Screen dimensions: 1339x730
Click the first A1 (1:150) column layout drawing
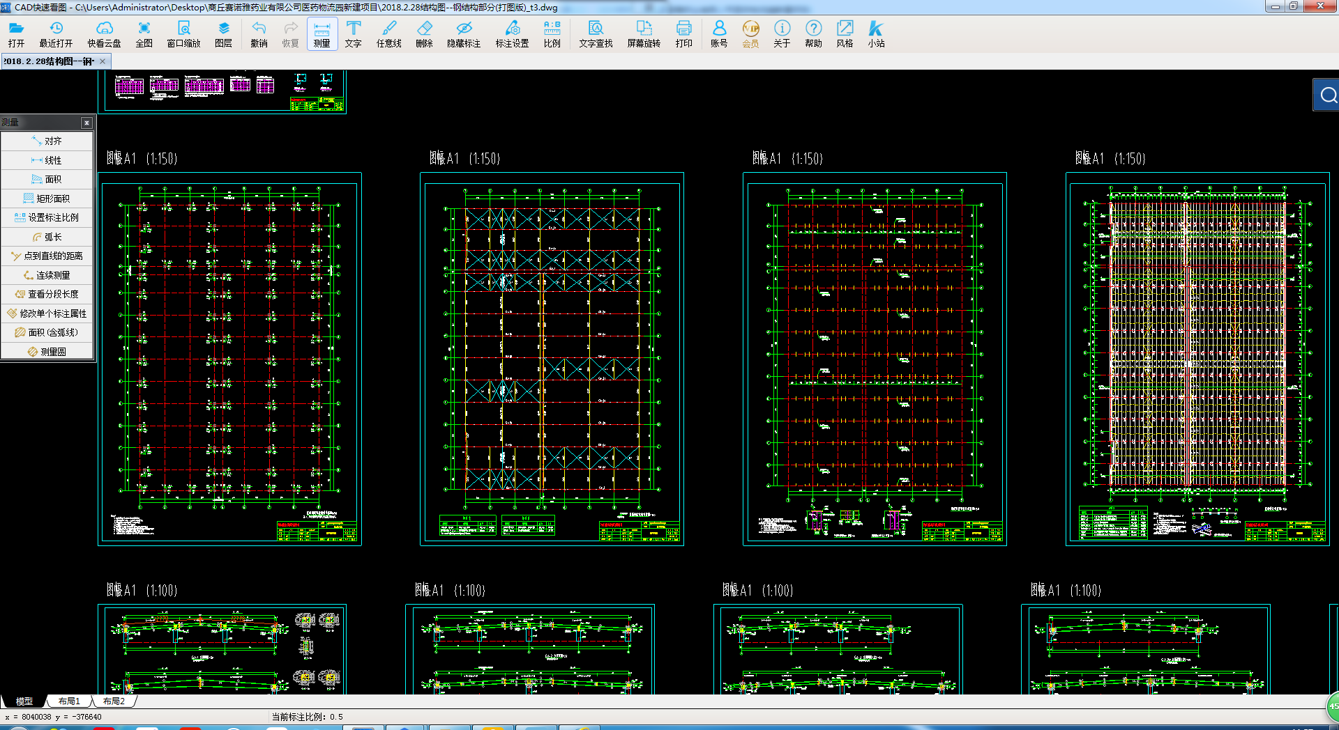click(229, 359)
